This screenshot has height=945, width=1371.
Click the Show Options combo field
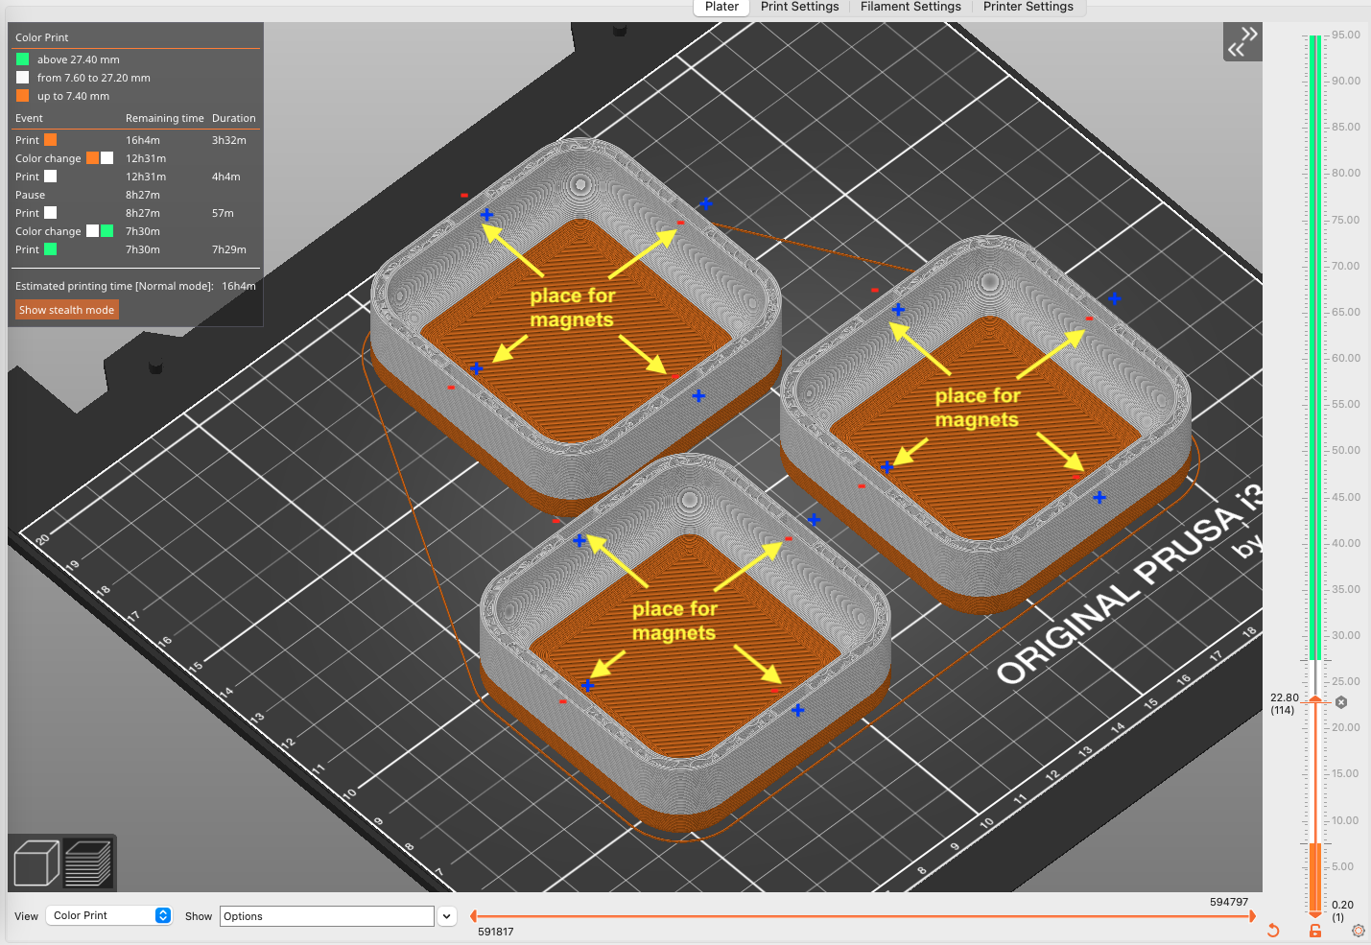327,916
